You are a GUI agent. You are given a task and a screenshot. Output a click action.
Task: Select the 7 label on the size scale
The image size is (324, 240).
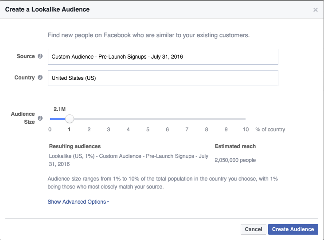(187, 130)
